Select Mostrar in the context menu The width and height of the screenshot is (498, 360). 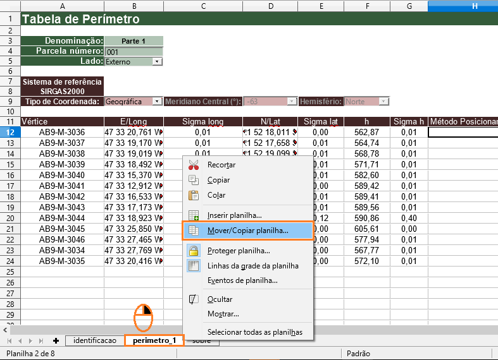pyautogui.click(x=223, y=314)
